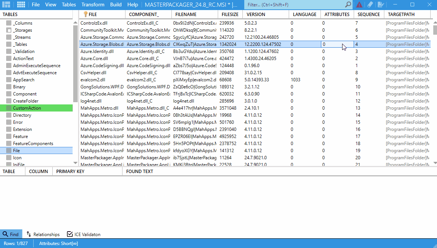The width and height of the screenshot is (437, 248).
Task: Sort by the ATTRIBUTES column header
Action: [x=337, y=15]
